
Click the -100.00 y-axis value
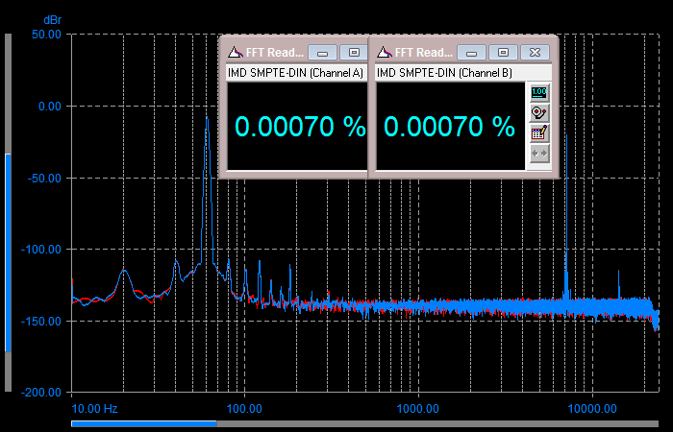click(x=41, y=249)
